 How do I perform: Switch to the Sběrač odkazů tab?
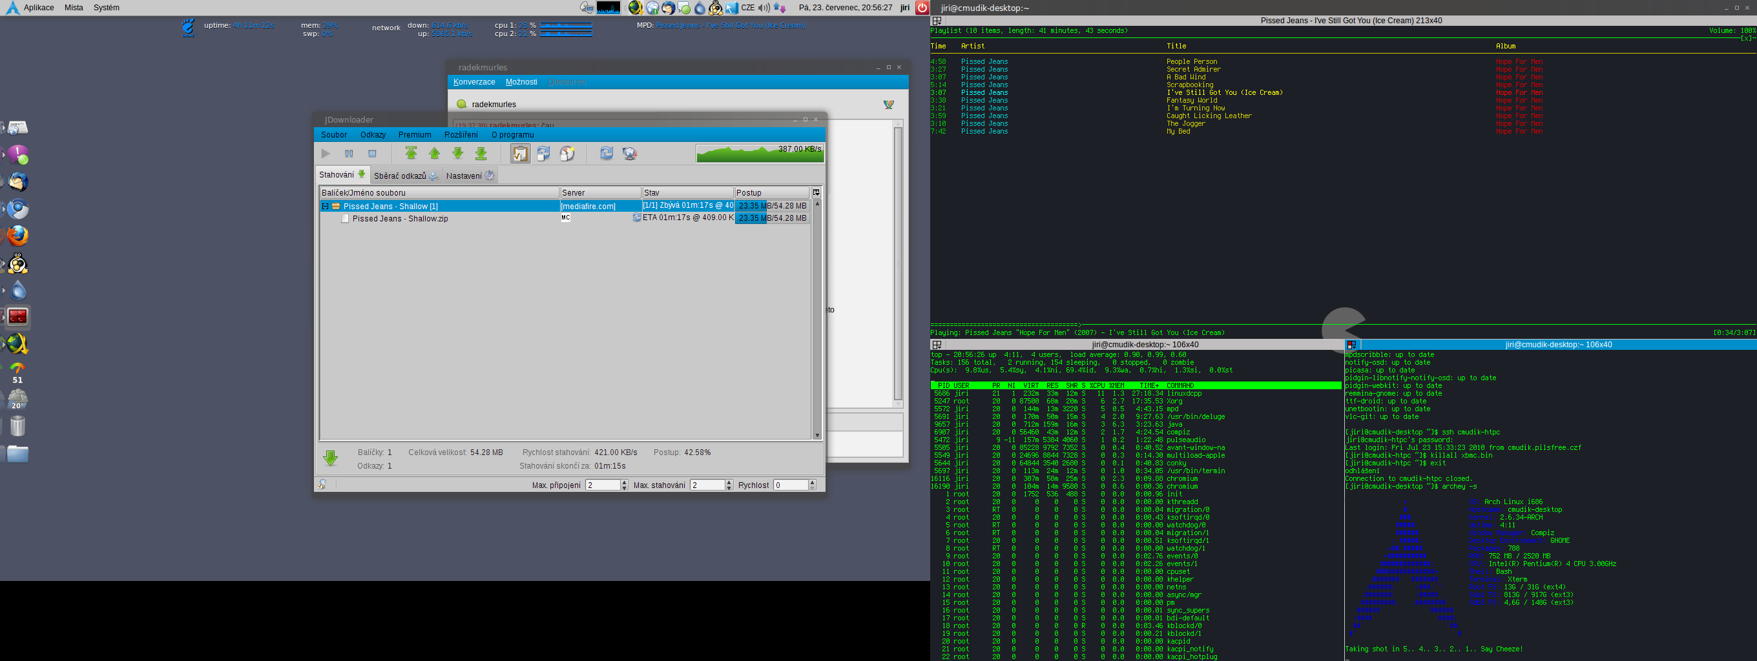pyautogui.click(x=405, y=176)
